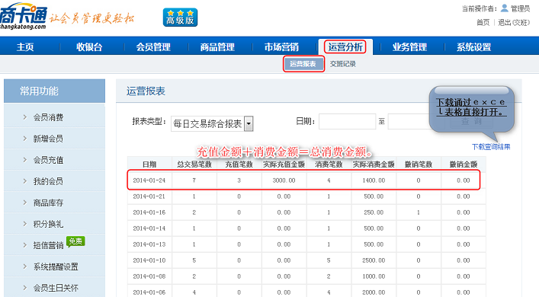Click the arrow icon beside 积分换礼

tap(24, 224)
